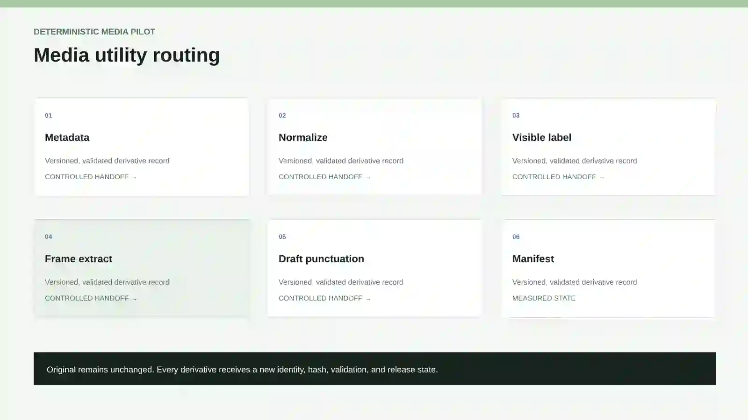This screenshot has width=748, height=420.
Task: Select the Manifest card heading
Action: pos(533,259)
